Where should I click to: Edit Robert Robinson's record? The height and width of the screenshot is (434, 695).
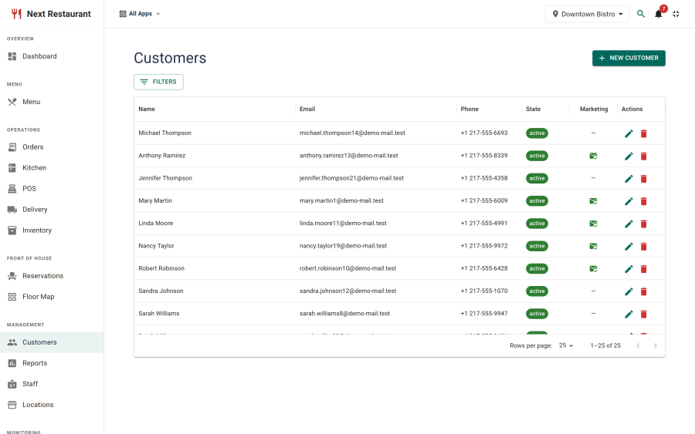tap(629, 269)
